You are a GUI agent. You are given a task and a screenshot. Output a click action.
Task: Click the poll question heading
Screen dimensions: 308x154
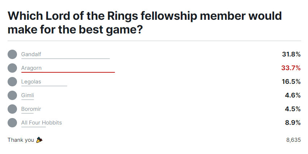145,23
